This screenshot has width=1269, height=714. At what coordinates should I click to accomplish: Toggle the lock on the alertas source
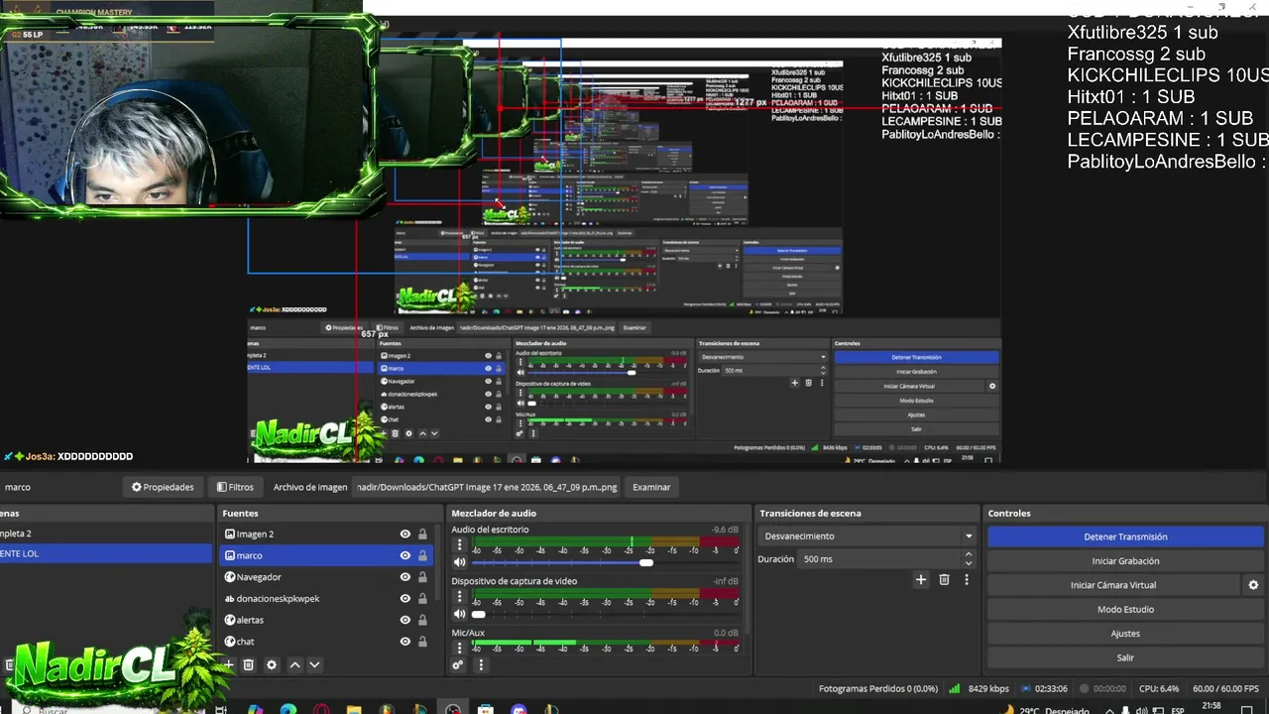click(x=422, y=620)
